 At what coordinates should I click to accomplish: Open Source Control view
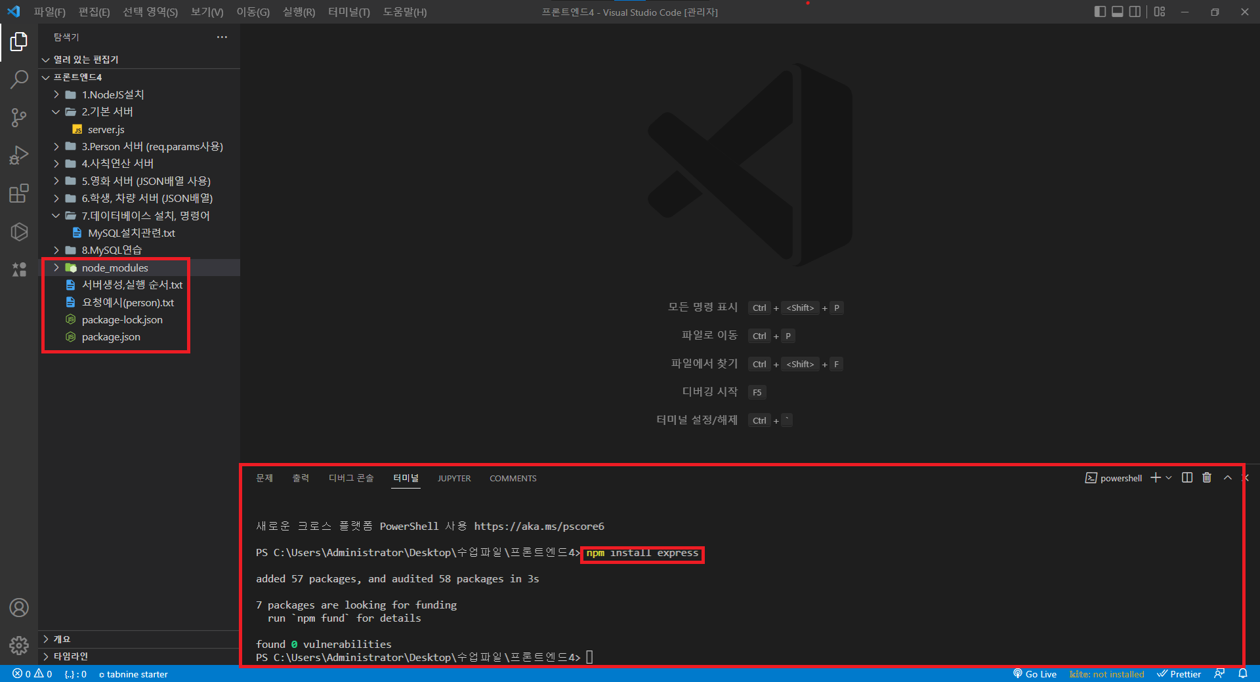click(x=19, y=117)
